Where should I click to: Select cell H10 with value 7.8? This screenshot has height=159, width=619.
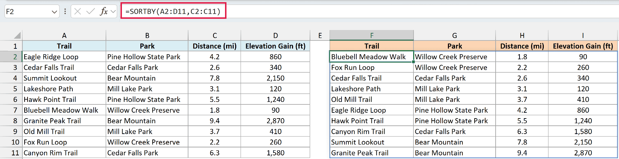522,142
